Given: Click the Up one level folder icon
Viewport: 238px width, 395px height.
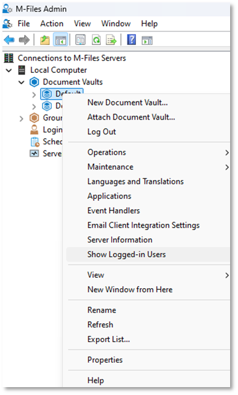Looking at the screenshot, I should coord(45,40).
